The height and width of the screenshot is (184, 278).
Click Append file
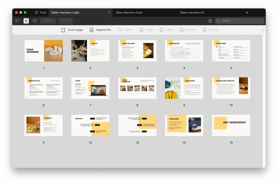coord(100,30)
